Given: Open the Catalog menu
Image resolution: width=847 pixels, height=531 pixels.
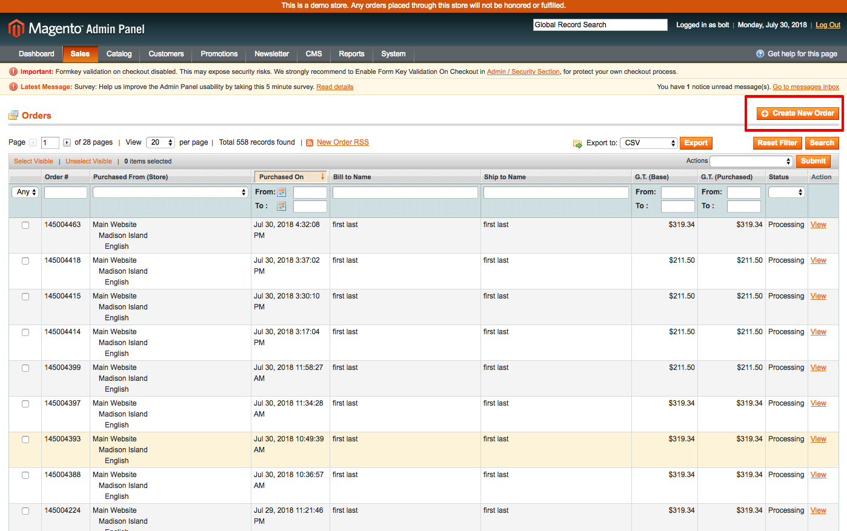Looking at the screenshot, I should (x=119, y=54).
